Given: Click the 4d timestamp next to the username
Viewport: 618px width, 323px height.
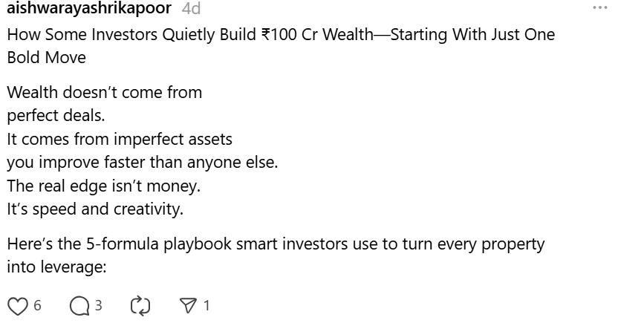Looking at the screenshot, I should pyautogui.click(x=191, y=9).
